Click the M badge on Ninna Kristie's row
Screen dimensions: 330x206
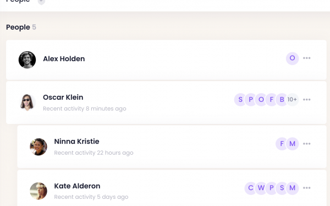tap(293, 144)
